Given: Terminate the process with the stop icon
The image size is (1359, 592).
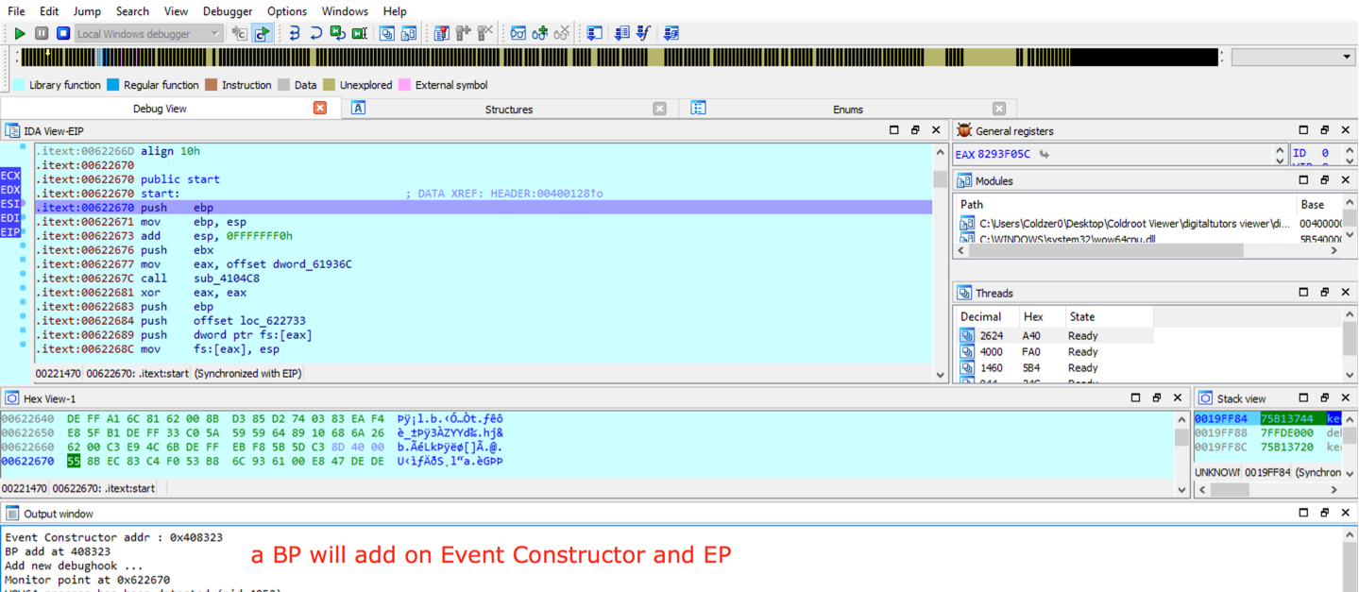Looking at the screenshot, I should [63, 34].
